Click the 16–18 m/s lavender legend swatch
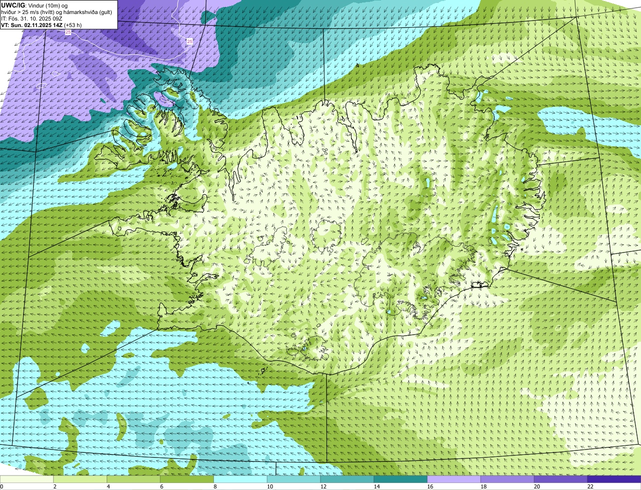 (454, 479)
